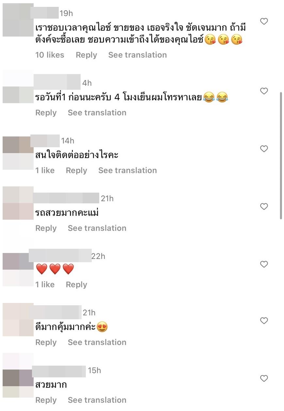See translation for 'รถสวยมากคะแม่'

pyautogui.click(x=97, y=228)
